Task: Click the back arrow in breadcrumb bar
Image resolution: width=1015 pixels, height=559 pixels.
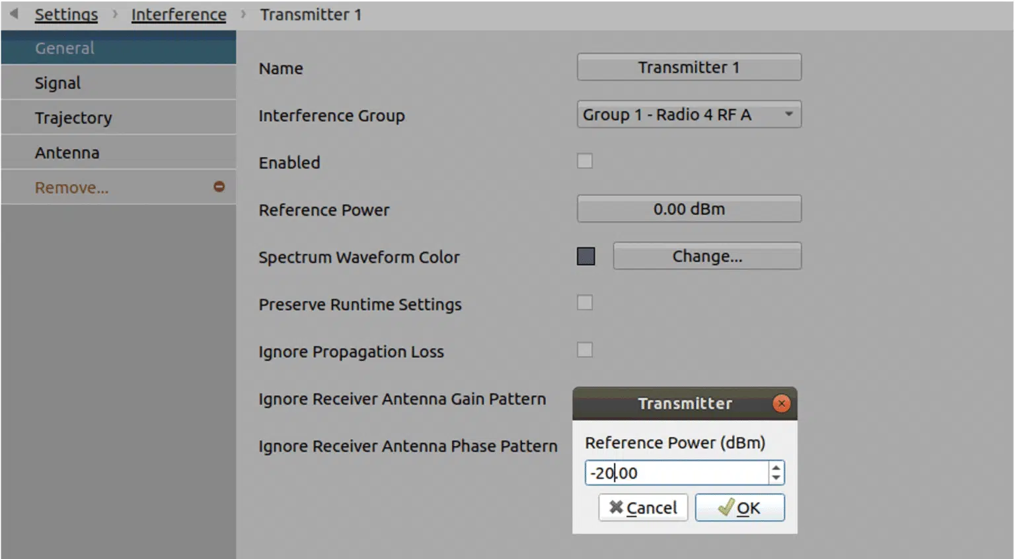Action: coord(14,14)
